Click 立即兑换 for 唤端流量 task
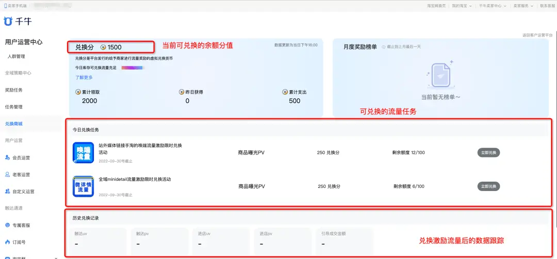 [488, 153]
